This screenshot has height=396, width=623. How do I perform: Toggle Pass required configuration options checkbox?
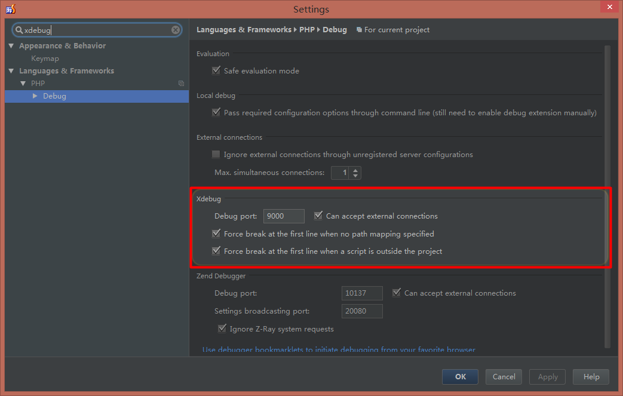(x=216, y=112)
